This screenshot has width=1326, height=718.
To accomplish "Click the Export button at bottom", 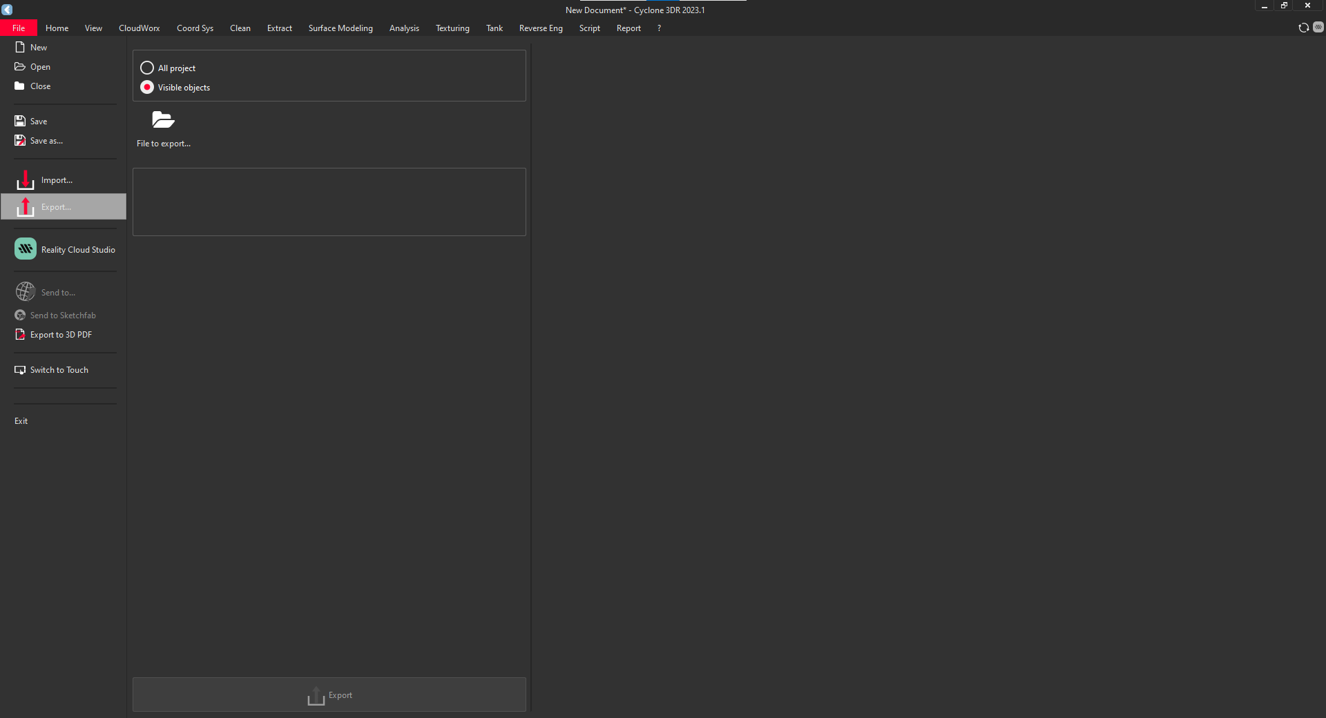I will (x=329, y=695).
